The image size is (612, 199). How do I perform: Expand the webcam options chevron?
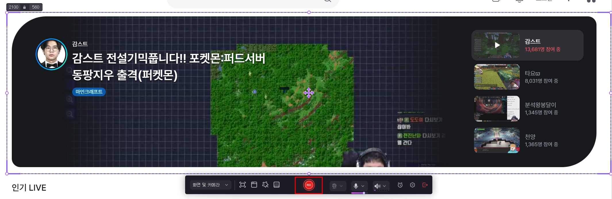pos(341,186)
